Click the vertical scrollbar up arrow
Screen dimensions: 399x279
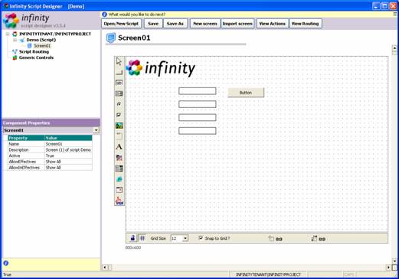point(394,48)
